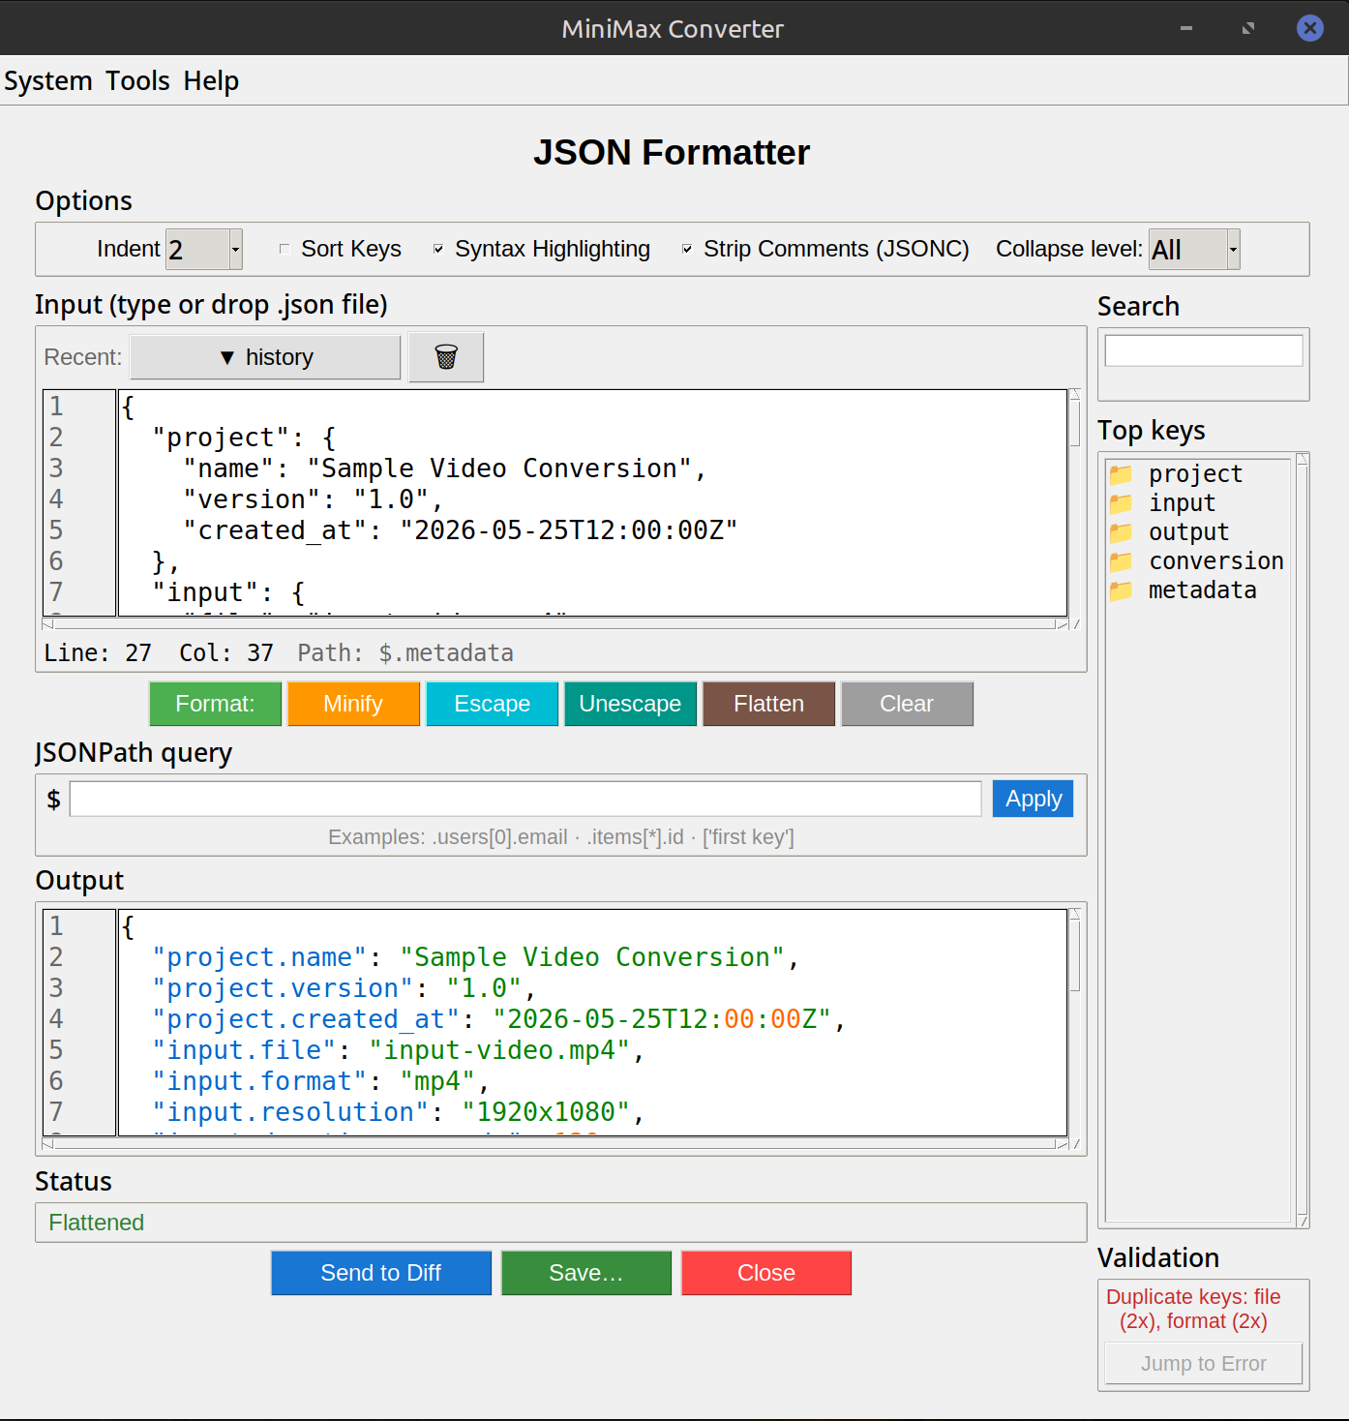Viewport: 1349px width, 1421px height.
Task: Click the folder icon beside metadata key
Action: (x=1122, y=590)
